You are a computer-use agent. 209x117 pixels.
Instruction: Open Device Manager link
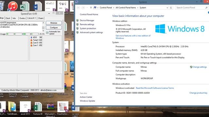pos(87,20)
